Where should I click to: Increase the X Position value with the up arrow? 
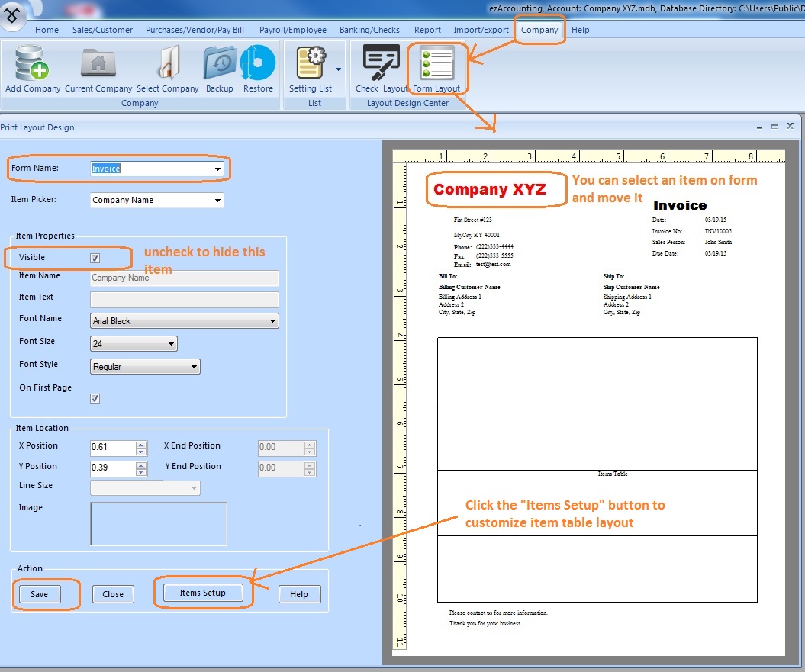[140, 444]
